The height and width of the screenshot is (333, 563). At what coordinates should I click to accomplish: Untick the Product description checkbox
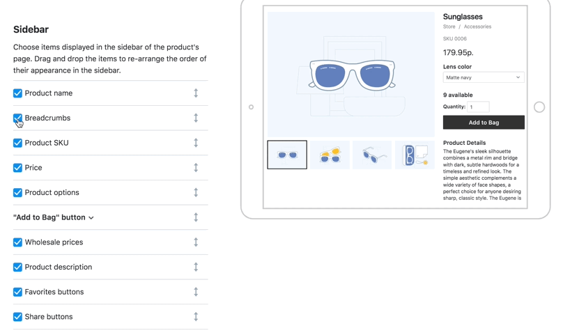(x=17, y=267)
